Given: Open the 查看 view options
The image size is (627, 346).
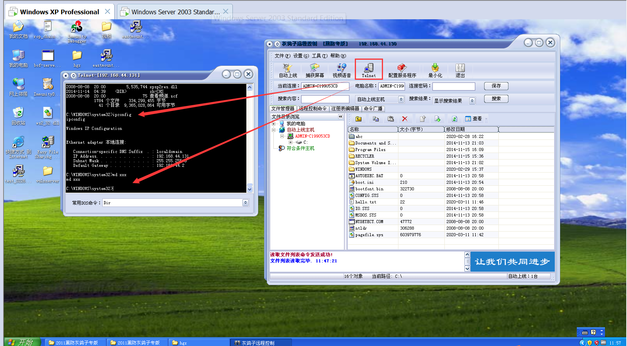Looking at the screenshot, I should [x=474, y=119].
